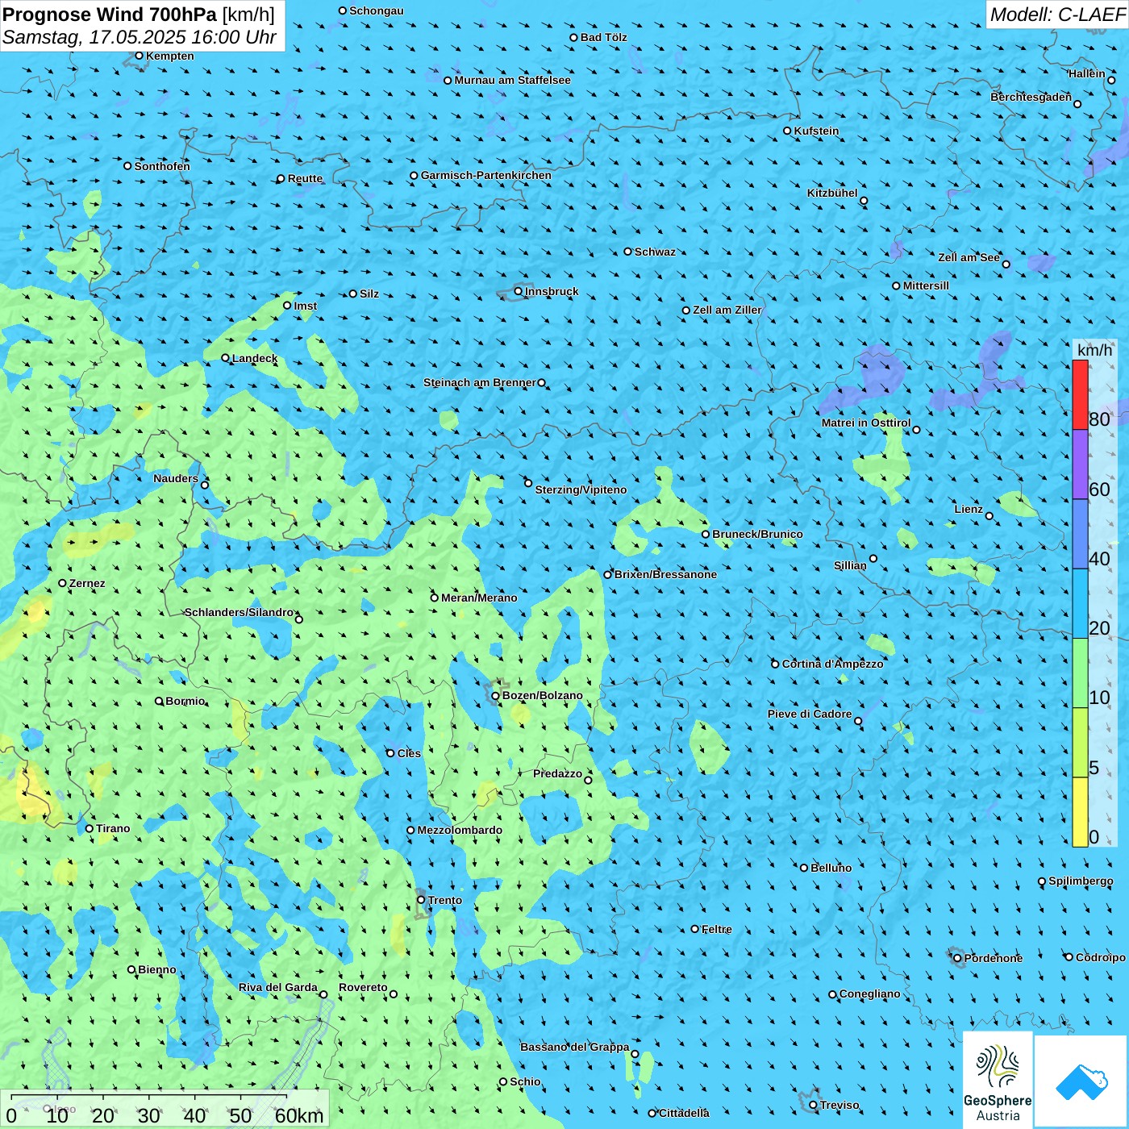1129x1129 pixels.
Task: Click the 'Bormio' label
Action: click(x=185, y=701)
